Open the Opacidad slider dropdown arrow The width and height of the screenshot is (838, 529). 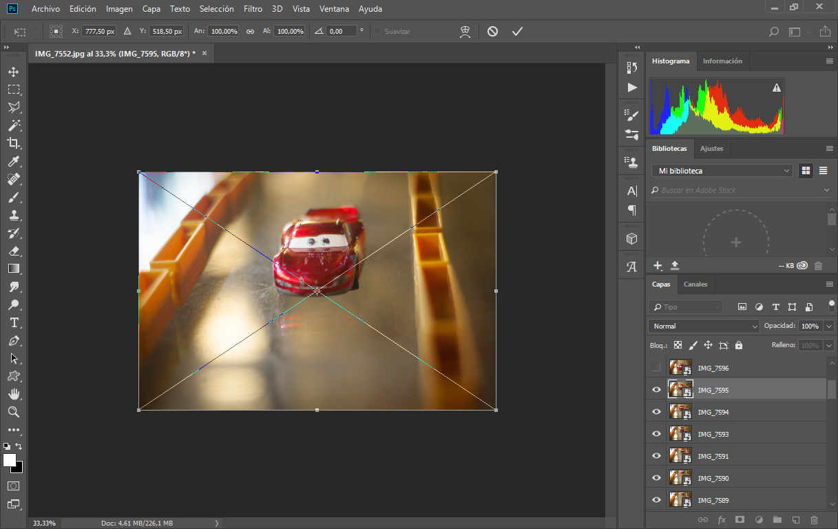pos(828,326)
